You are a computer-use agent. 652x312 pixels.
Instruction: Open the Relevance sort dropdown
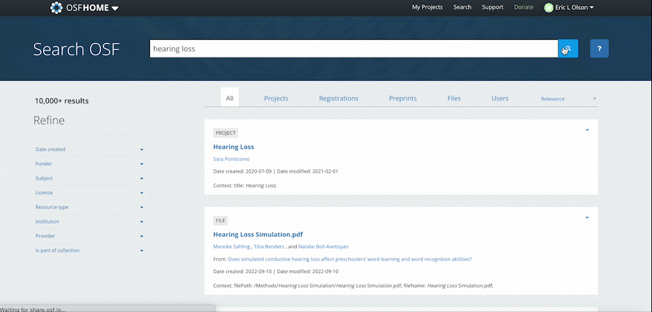pos(569,99)
